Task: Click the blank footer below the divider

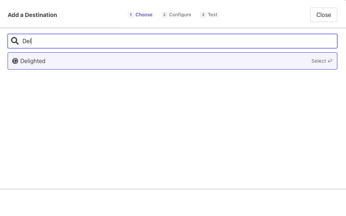Action: click(x=173, y=203)
